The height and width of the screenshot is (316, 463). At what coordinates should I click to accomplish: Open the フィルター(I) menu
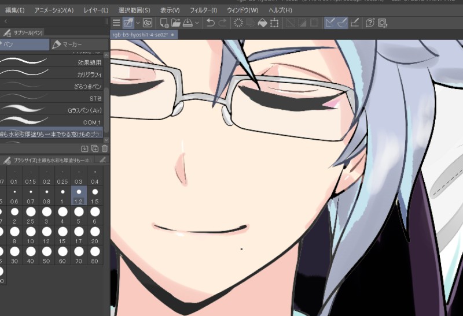click(x=204, y=10)
